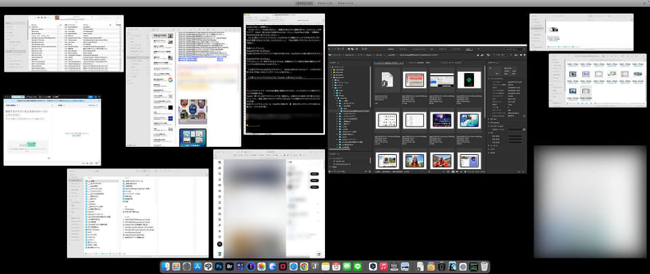Launch Photoshop from the Dock
650x274 pixels.
pyautogui.click(x=219, y=267)
